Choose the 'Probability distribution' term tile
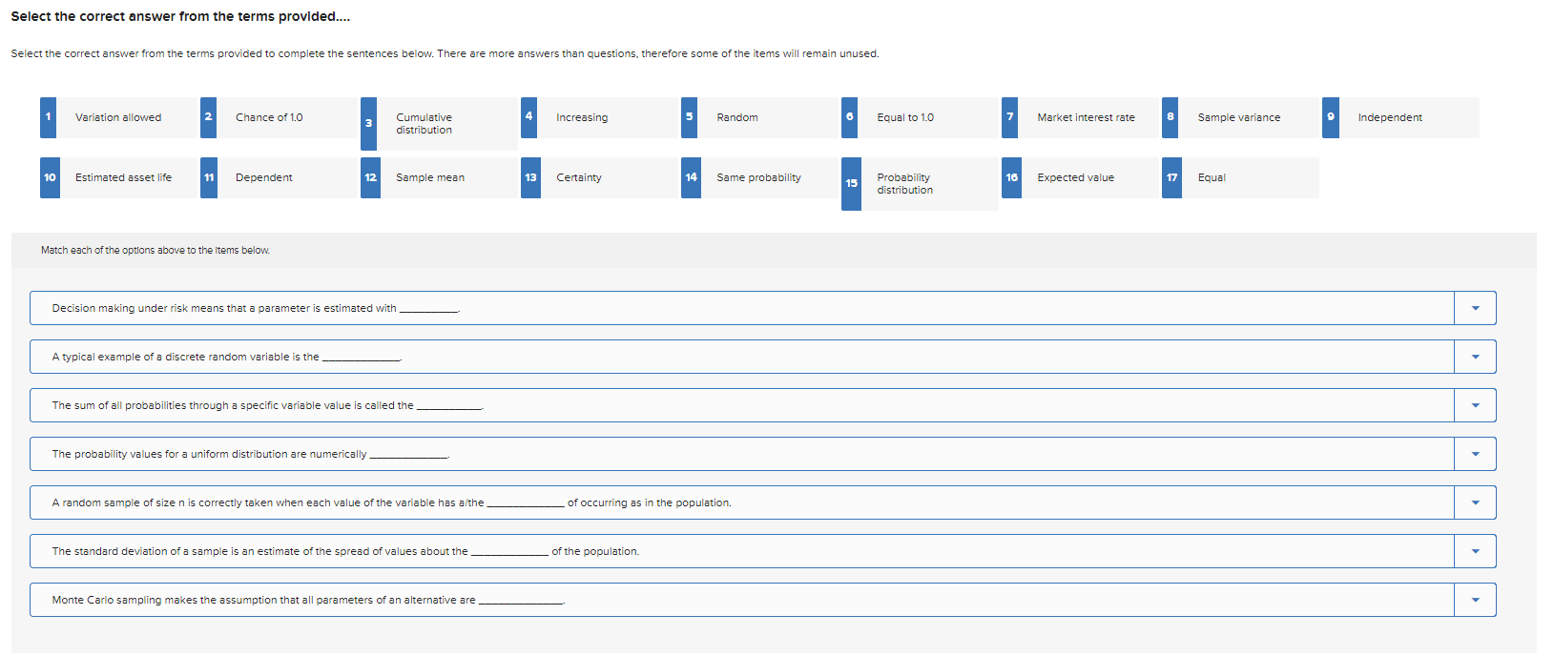This screenshot has height=656, width=1554. (x=920, y=184)
